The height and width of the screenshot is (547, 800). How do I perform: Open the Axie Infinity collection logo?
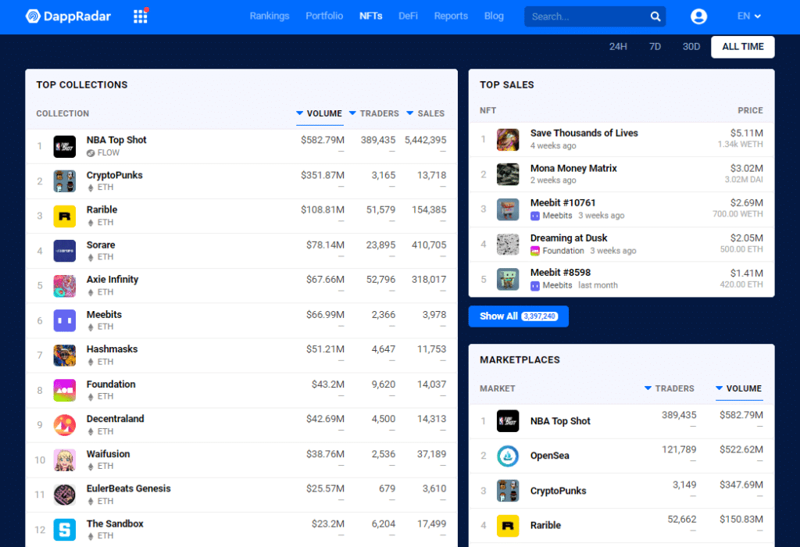pos(65,286)
